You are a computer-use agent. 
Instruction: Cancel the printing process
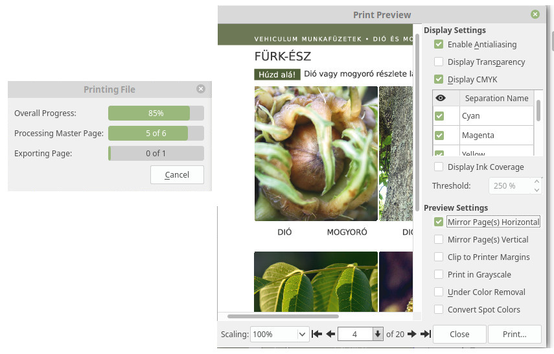pos(177,175)
